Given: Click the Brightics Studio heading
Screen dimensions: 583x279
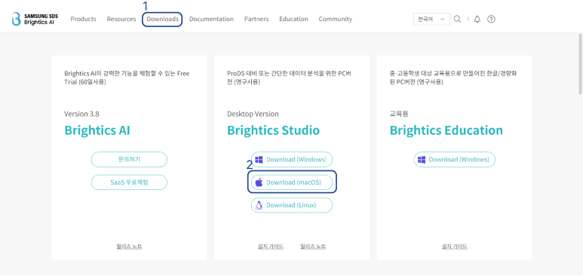Looking at the screenshot, I should [x=273, y=130].
